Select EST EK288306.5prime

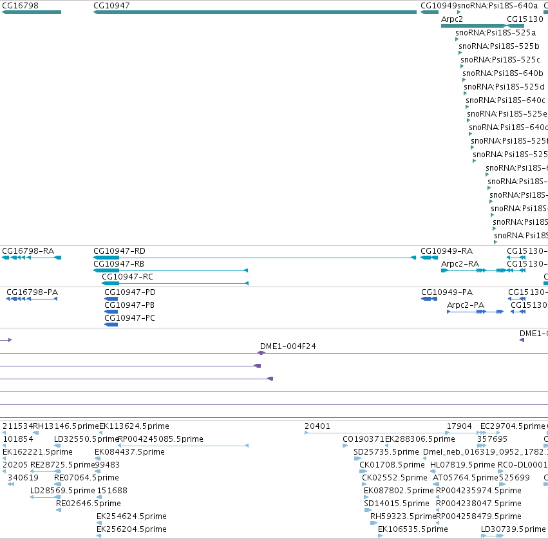point(420,439)
